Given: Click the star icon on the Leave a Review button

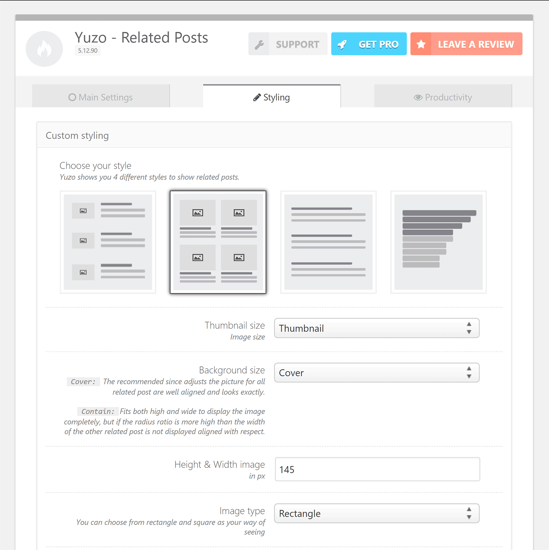Looking at the screenshot, I should click(x=421, y=44).
